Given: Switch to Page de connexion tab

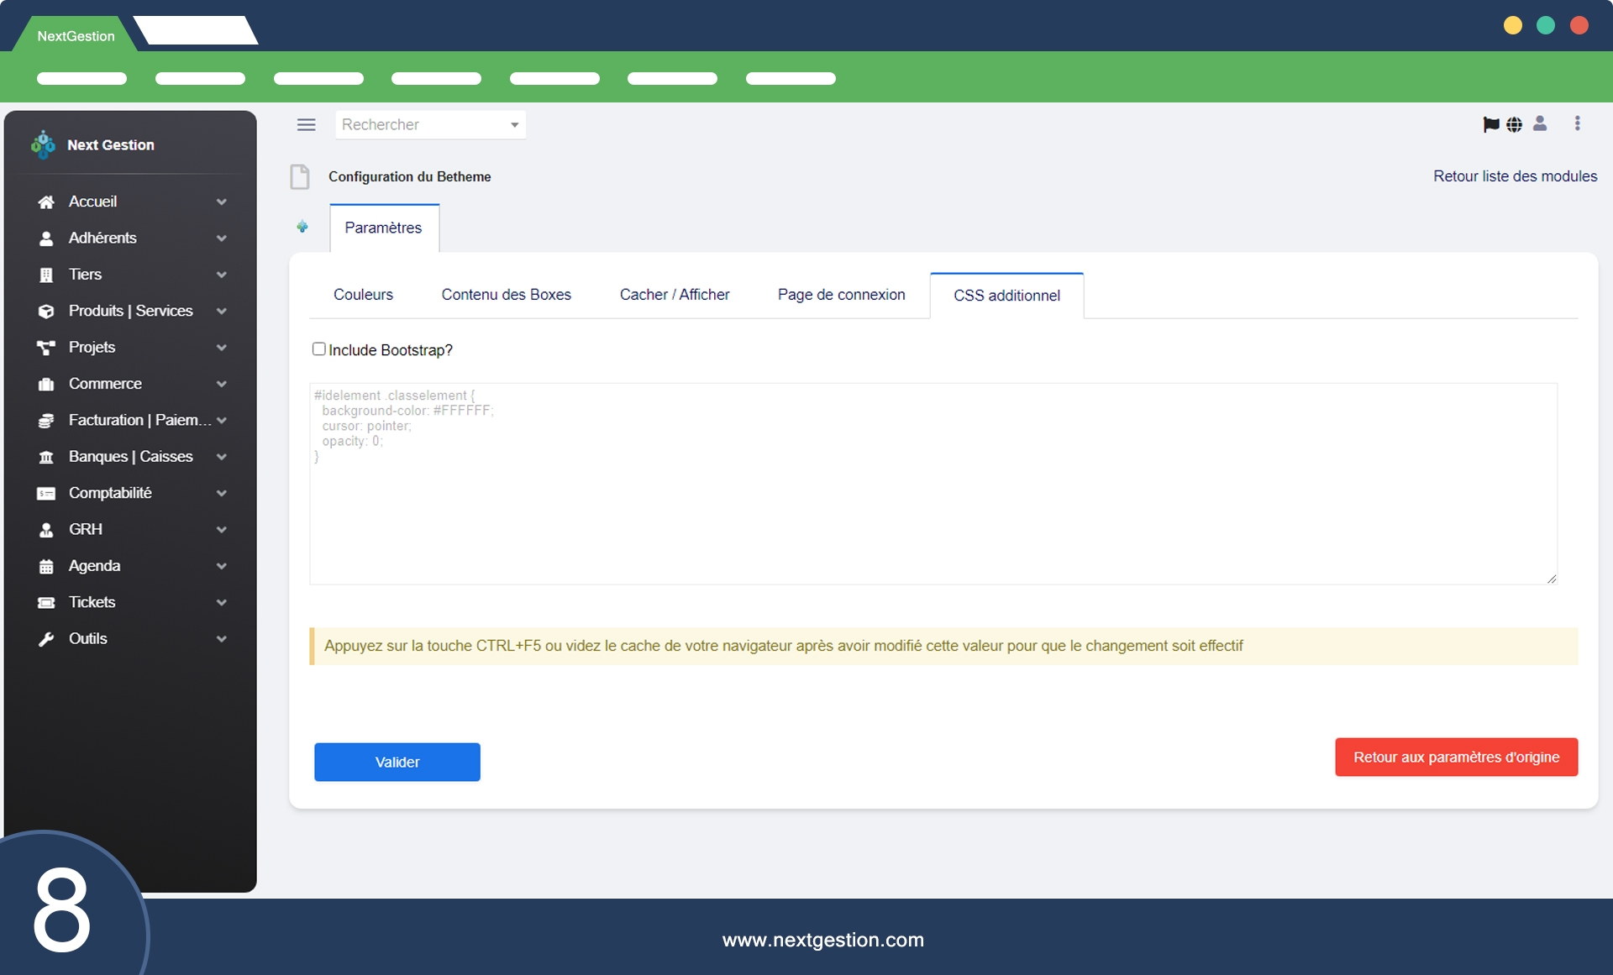Looking at the screenshot, I should (841, 295).
